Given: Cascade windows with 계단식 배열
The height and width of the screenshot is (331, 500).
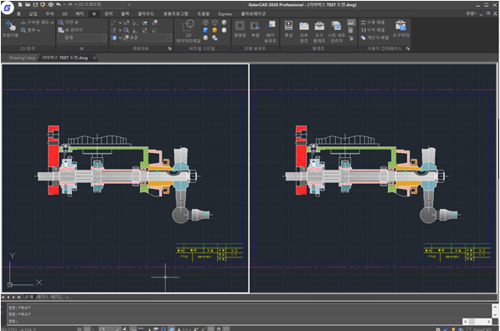Looking at the screenshot, I should point(374,38).
